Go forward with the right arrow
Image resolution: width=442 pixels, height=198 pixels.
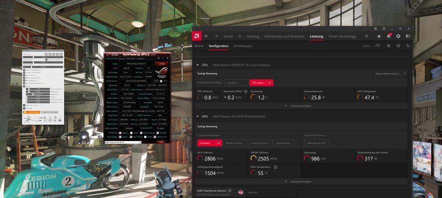click(216, 36)
